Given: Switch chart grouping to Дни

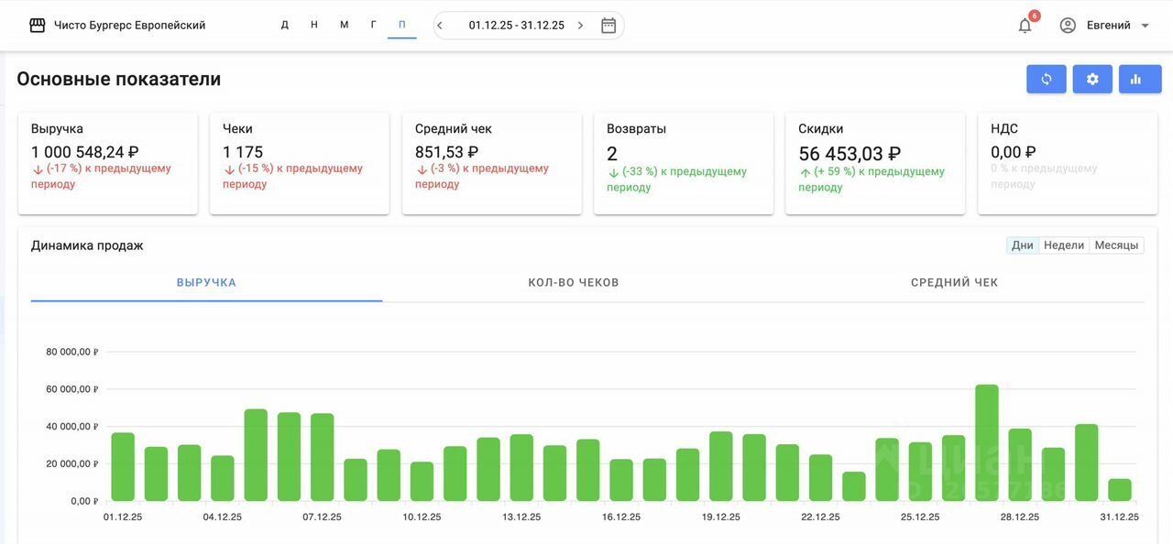Looking at the screenshot, I should coord(1023,245).
